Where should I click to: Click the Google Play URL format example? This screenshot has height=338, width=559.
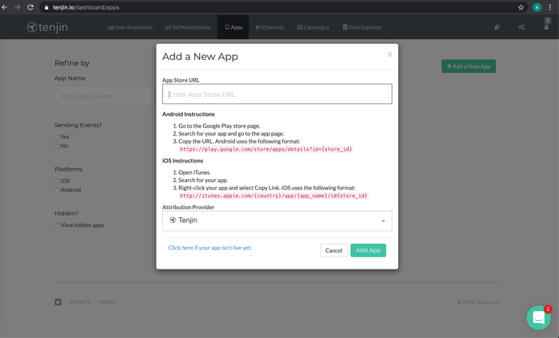click(266, 149)
